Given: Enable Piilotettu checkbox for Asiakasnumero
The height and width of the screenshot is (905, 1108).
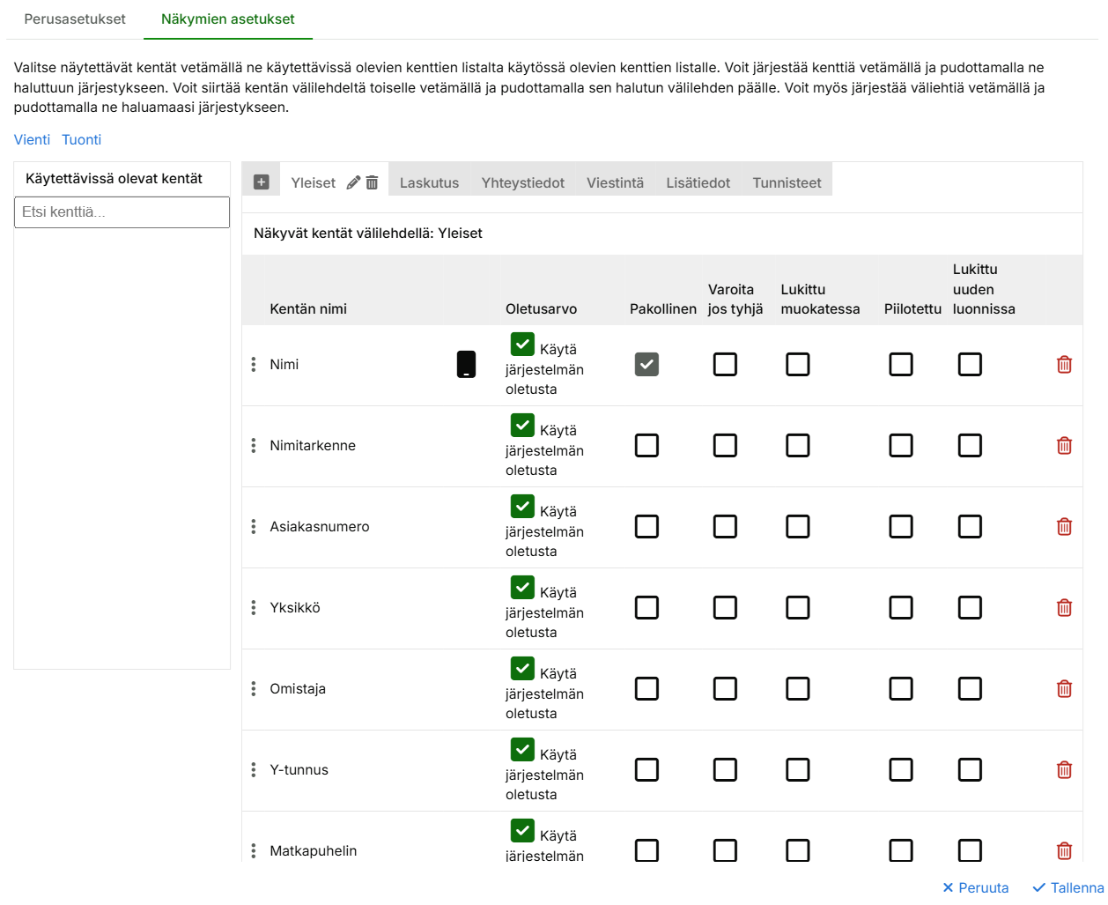Looking at the screenshot, I should pos(900,527).
